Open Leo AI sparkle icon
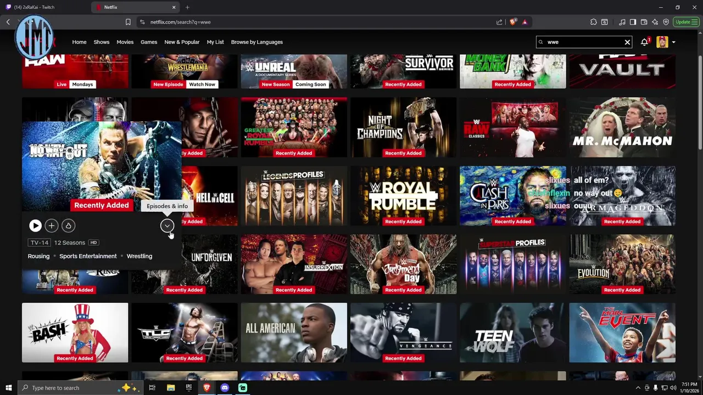This screenshot has height=395, width=703. click(655, 22)
